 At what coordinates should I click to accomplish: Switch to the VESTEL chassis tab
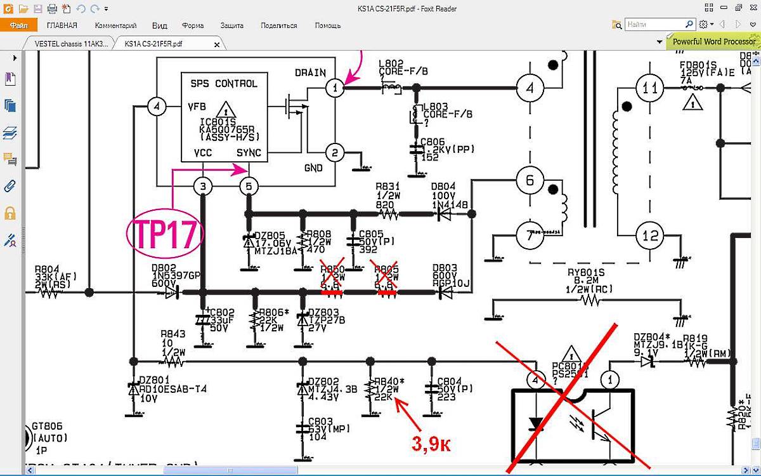(71, 44)
